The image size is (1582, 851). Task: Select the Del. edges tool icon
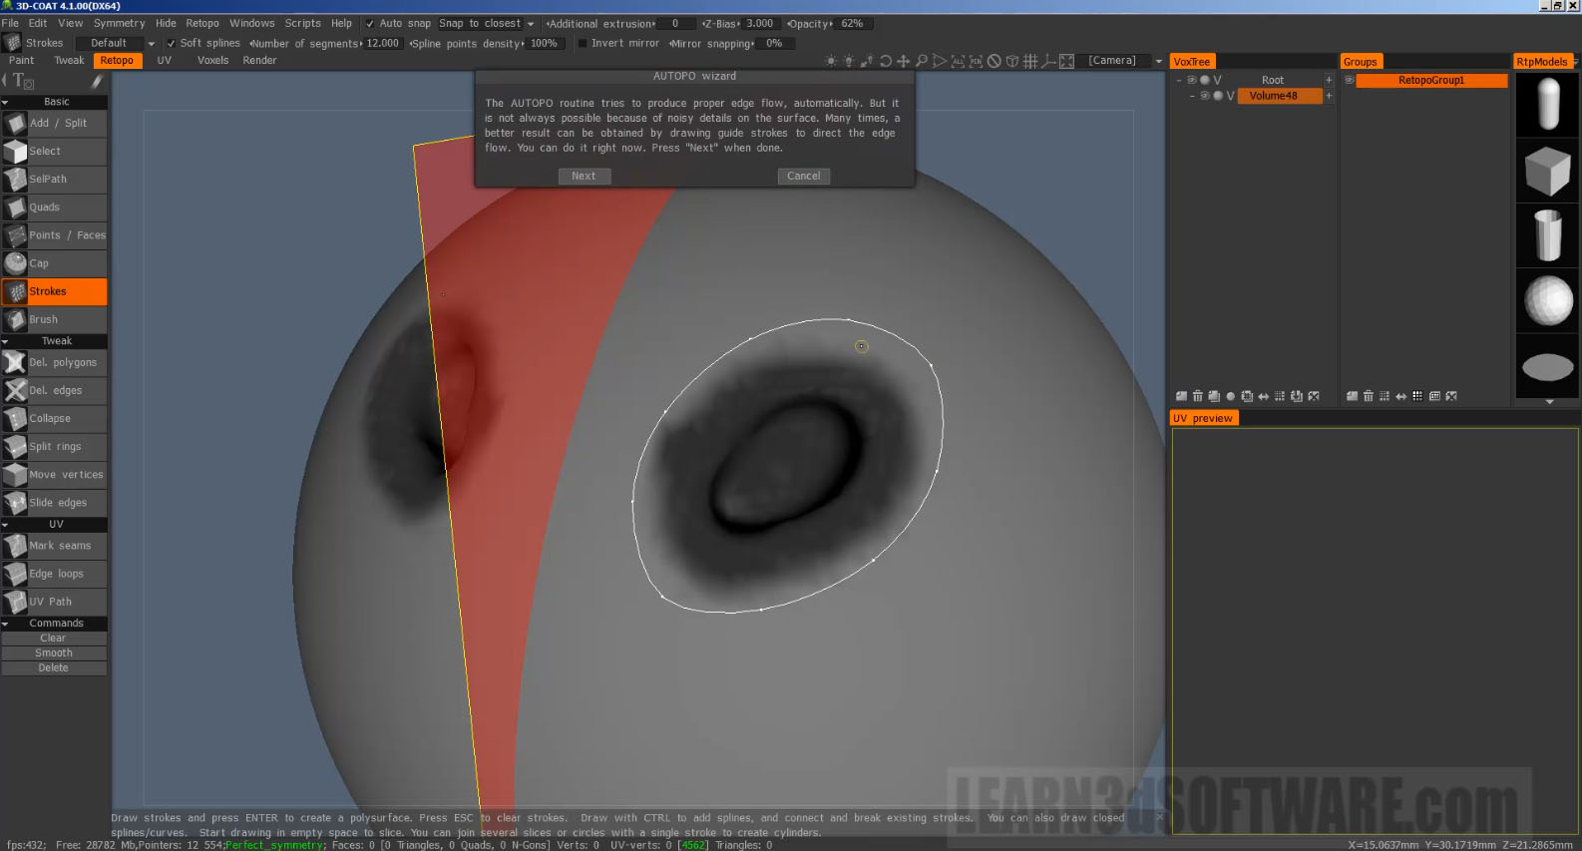[15, 390]
